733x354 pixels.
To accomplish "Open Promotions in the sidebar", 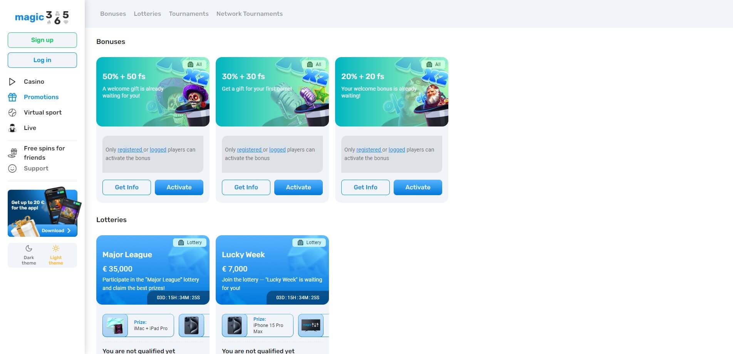I will pyautogui.click(x=41, y=97).
